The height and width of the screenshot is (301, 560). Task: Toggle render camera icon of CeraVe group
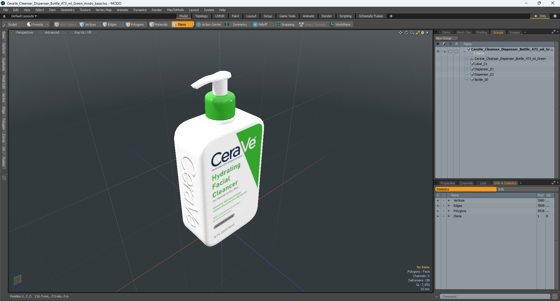[x=444, y=51]
